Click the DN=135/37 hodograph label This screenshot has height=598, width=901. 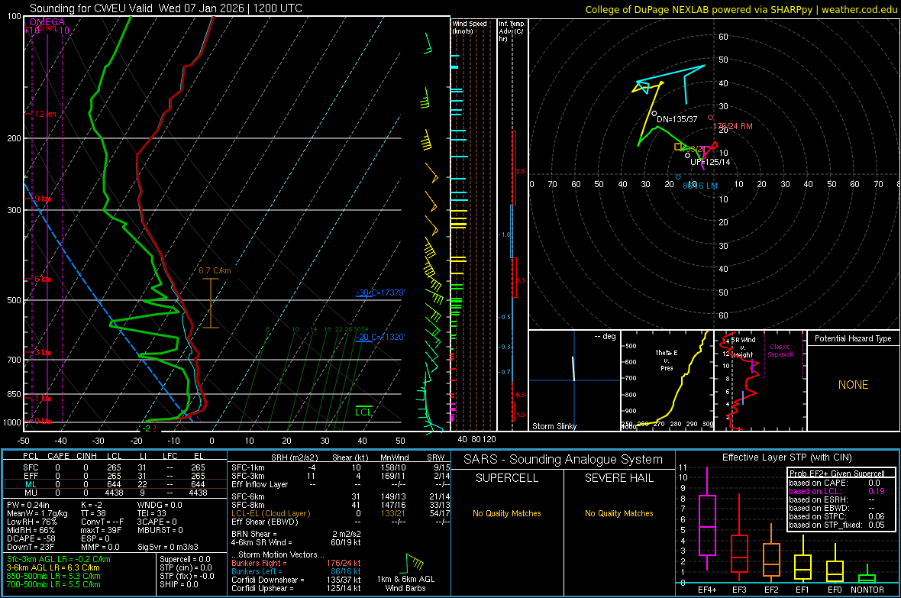677,119
